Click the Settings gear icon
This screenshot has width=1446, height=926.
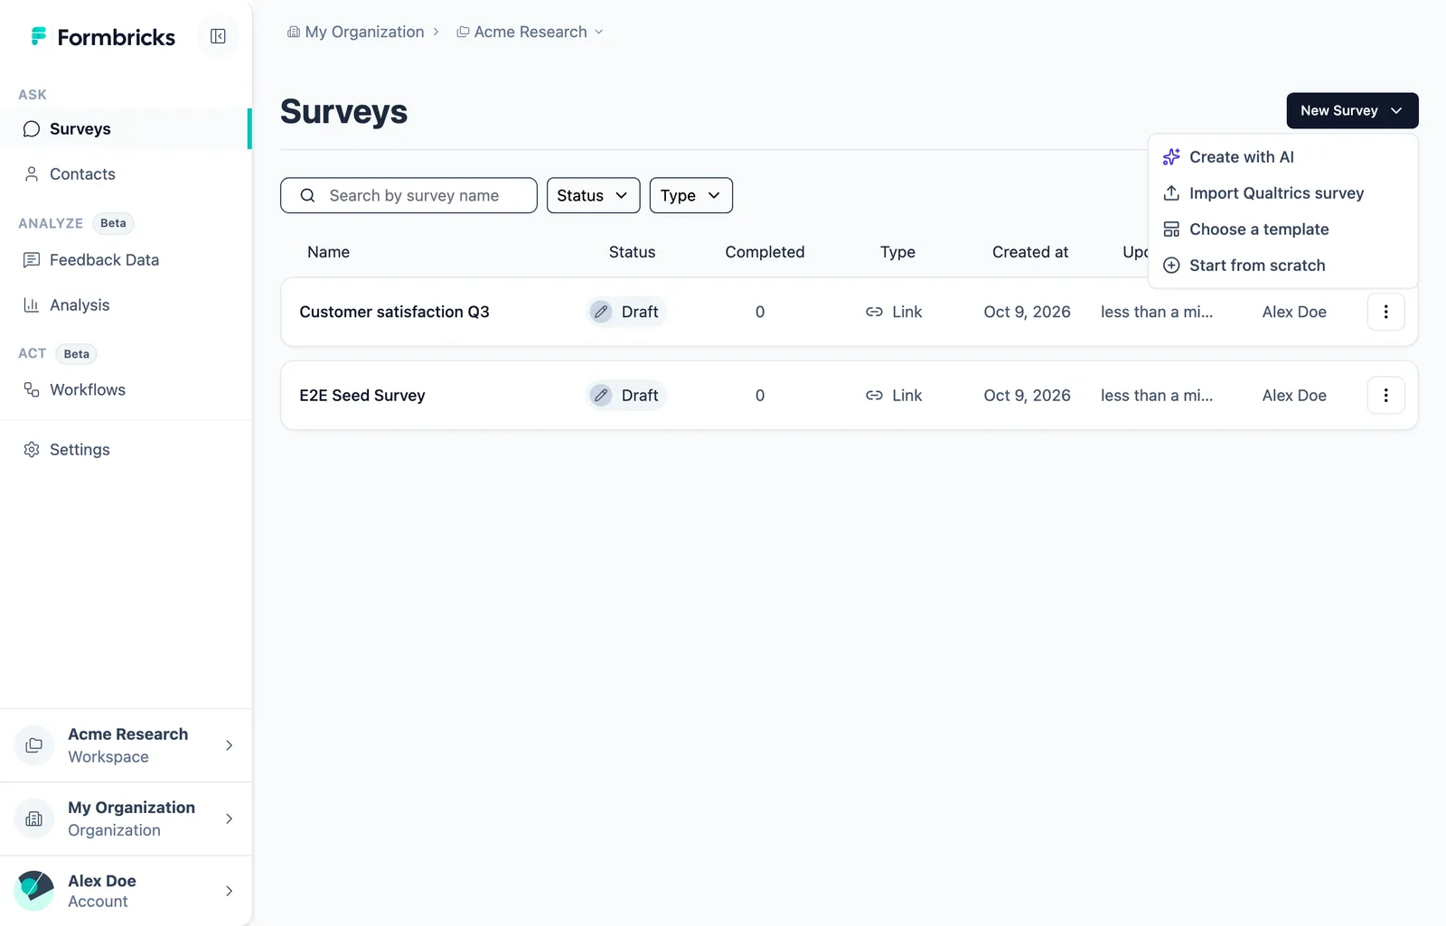pyautogui.click(x=32, y=450)
